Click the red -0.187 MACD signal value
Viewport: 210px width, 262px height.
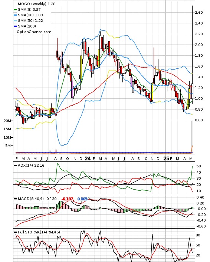tap(68, 199)
